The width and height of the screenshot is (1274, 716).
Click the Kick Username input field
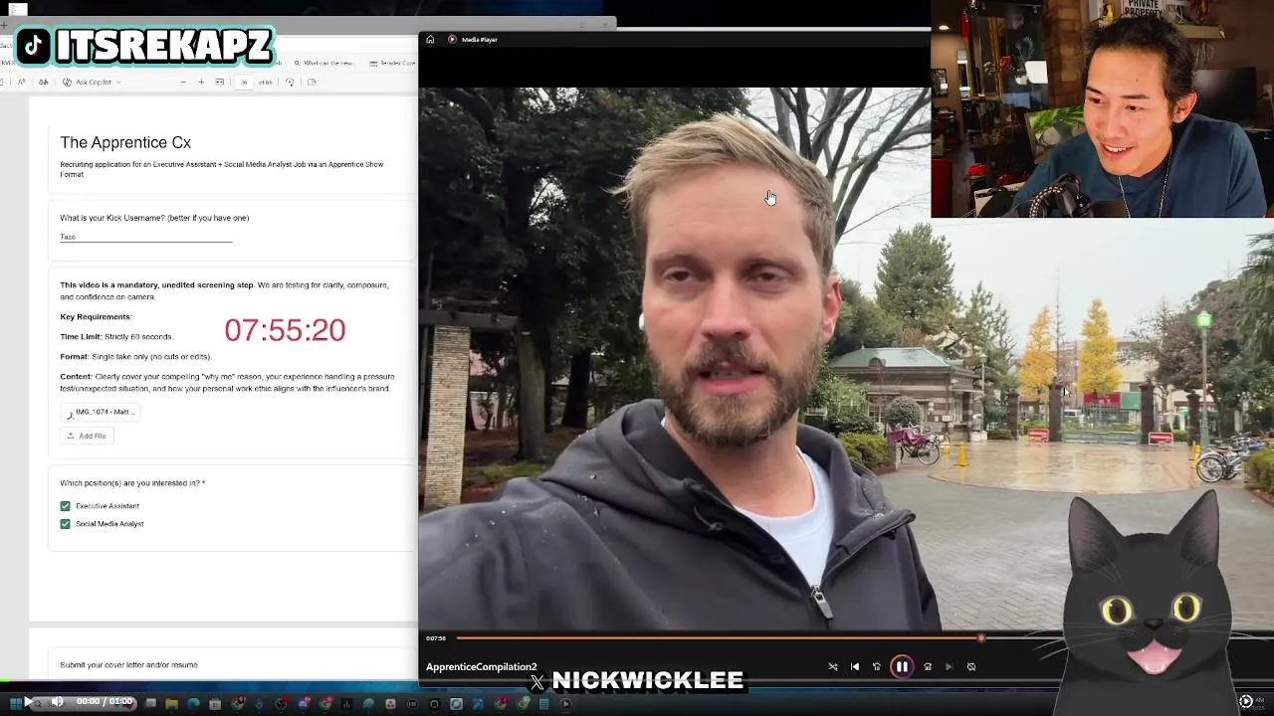pyautogui.click(x=145, y=237)
